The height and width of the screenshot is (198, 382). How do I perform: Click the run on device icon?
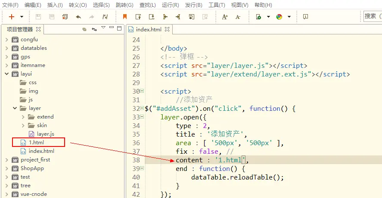coord(258,17)
